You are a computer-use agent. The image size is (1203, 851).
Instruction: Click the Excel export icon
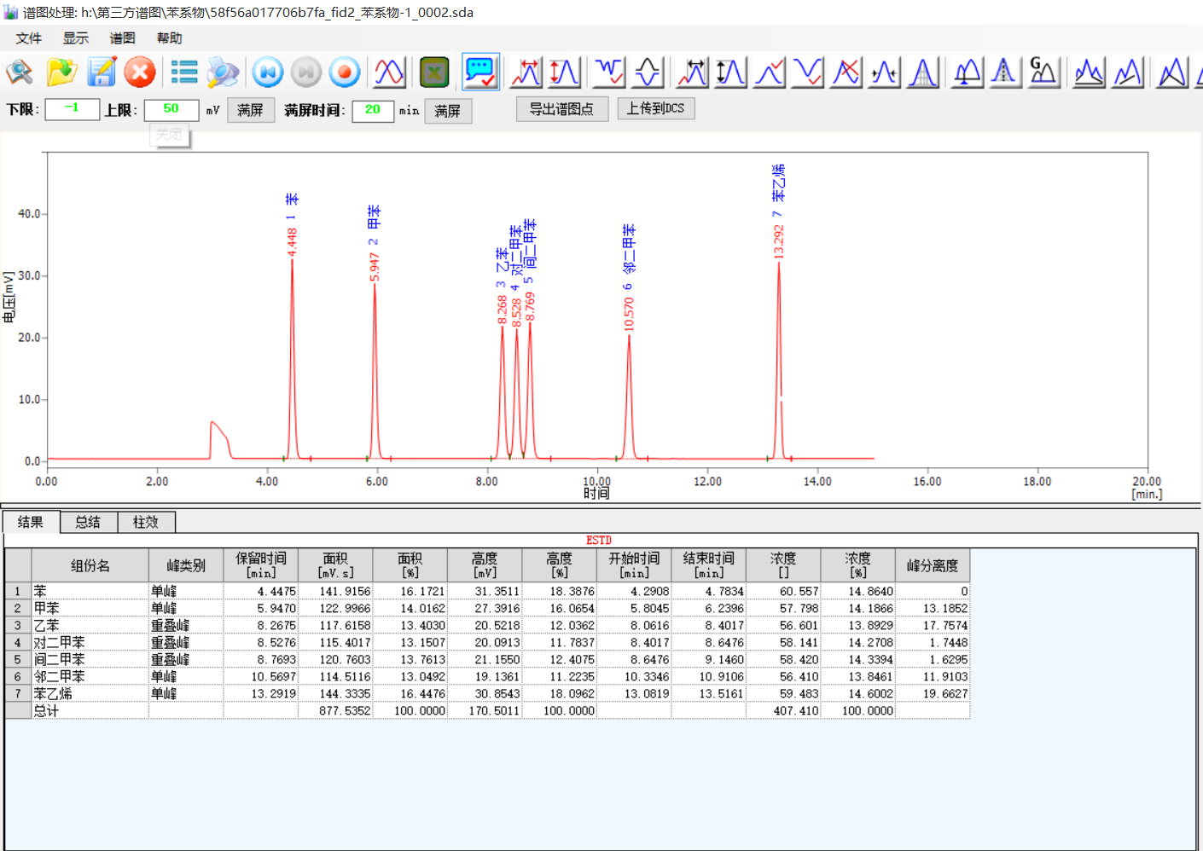coord(434,72)
